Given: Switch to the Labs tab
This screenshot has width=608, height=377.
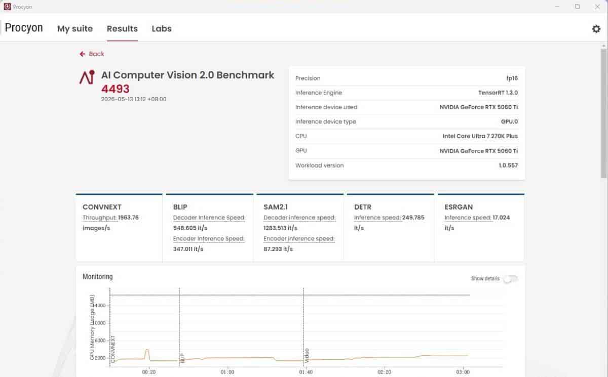Looking at the screenshot, I should tap(162, 29).
